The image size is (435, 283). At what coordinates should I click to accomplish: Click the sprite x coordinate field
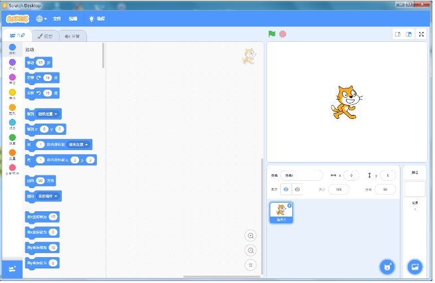click(x=351, y=175)
